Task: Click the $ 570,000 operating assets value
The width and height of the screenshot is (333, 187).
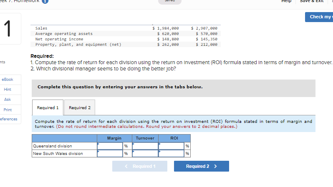Action: [207, 34]
